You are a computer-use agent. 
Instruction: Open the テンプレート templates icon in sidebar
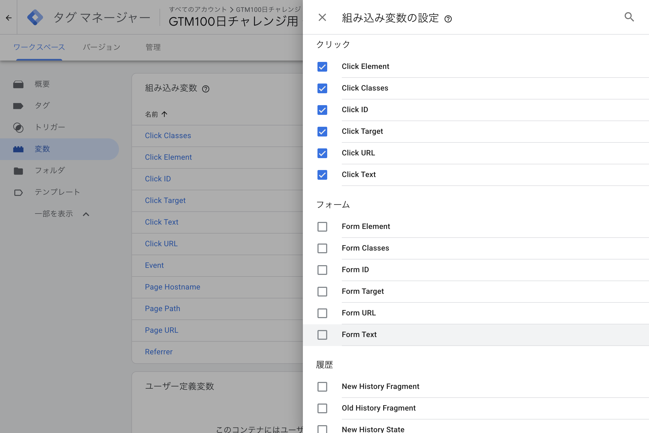click(x=18, y=192)
